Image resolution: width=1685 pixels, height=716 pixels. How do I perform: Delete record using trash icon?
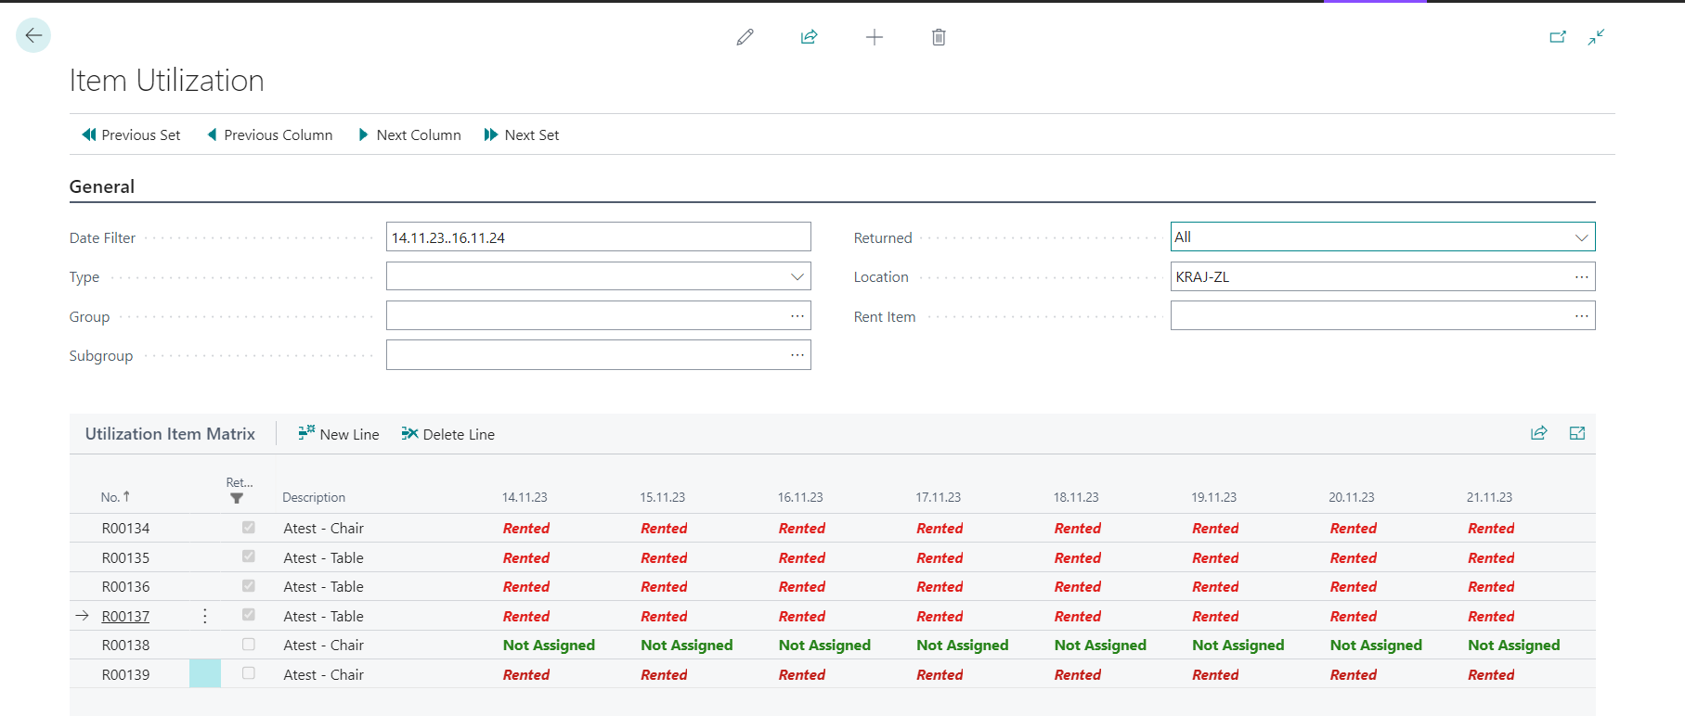click(x=939, y=37)
